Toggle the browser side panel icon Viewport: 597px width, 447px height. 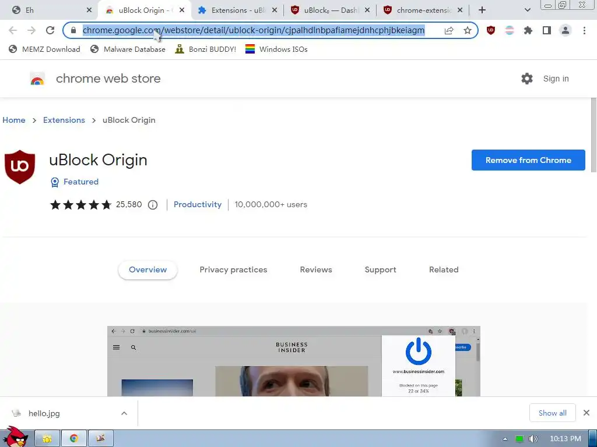[x=547, y=30]
